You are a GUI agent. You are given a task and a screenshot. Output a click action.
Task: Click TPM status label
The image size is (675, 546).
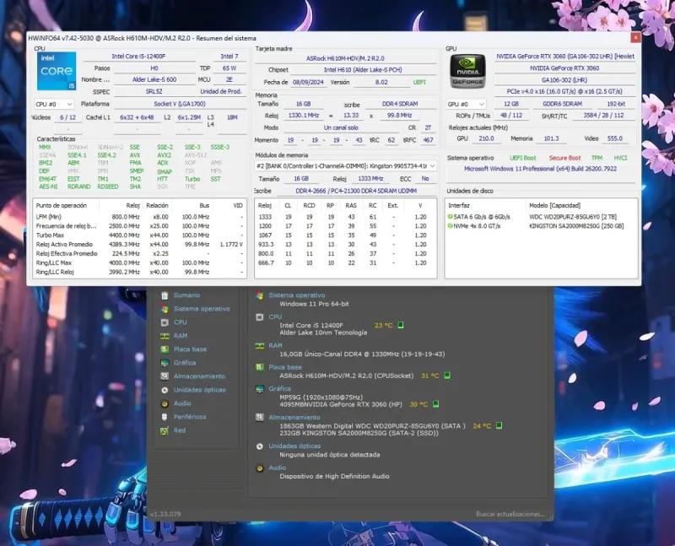597,158
